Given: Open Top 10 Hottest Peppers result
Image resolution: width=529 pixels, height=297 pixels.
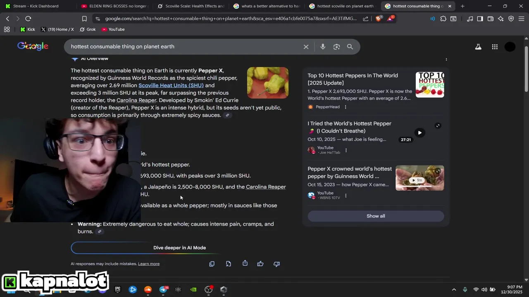Looking at the screenshot, I should click(353, 79).
